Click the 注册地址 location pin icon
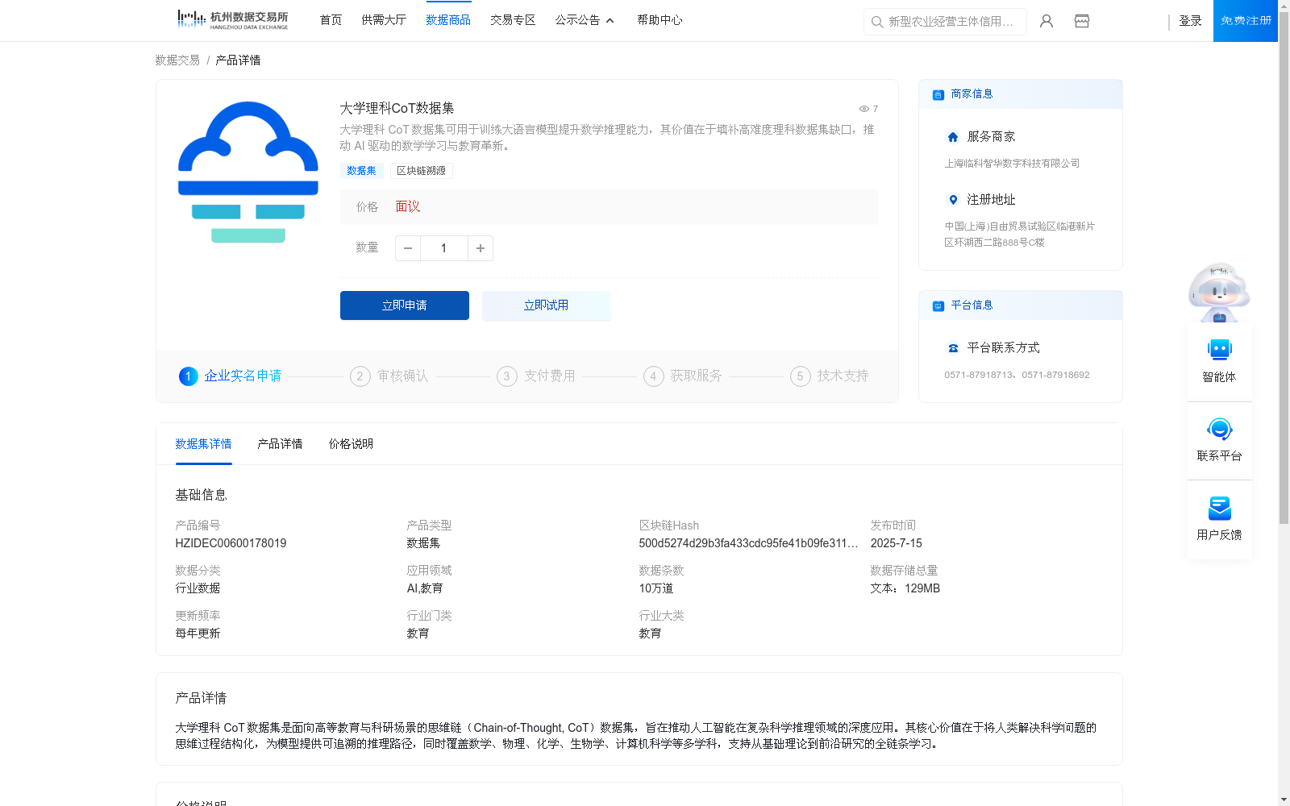This screenshot has width=1290, height=806. 953,200
